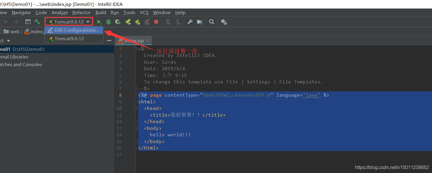Open the Build menu
Viewport: 432px width, 173px height.
coord(101,12)
